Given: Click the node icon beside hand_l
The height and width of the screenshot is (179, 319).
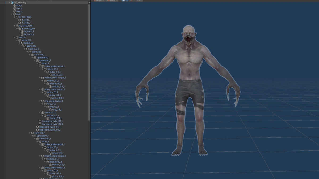Looking at the screenshot, I should tap(40, 63).
